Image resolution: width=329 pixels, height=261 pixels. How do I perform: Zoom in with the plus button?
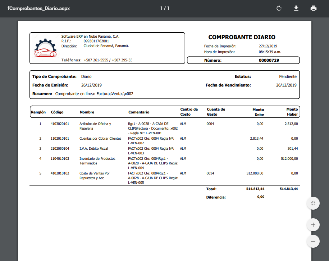point(313,225)
